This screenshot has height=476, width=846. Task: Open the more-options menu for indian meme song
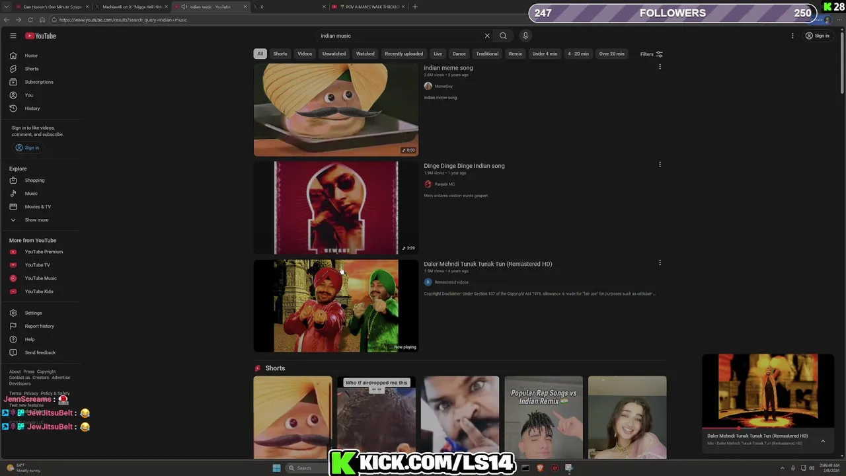coord(660,67)
